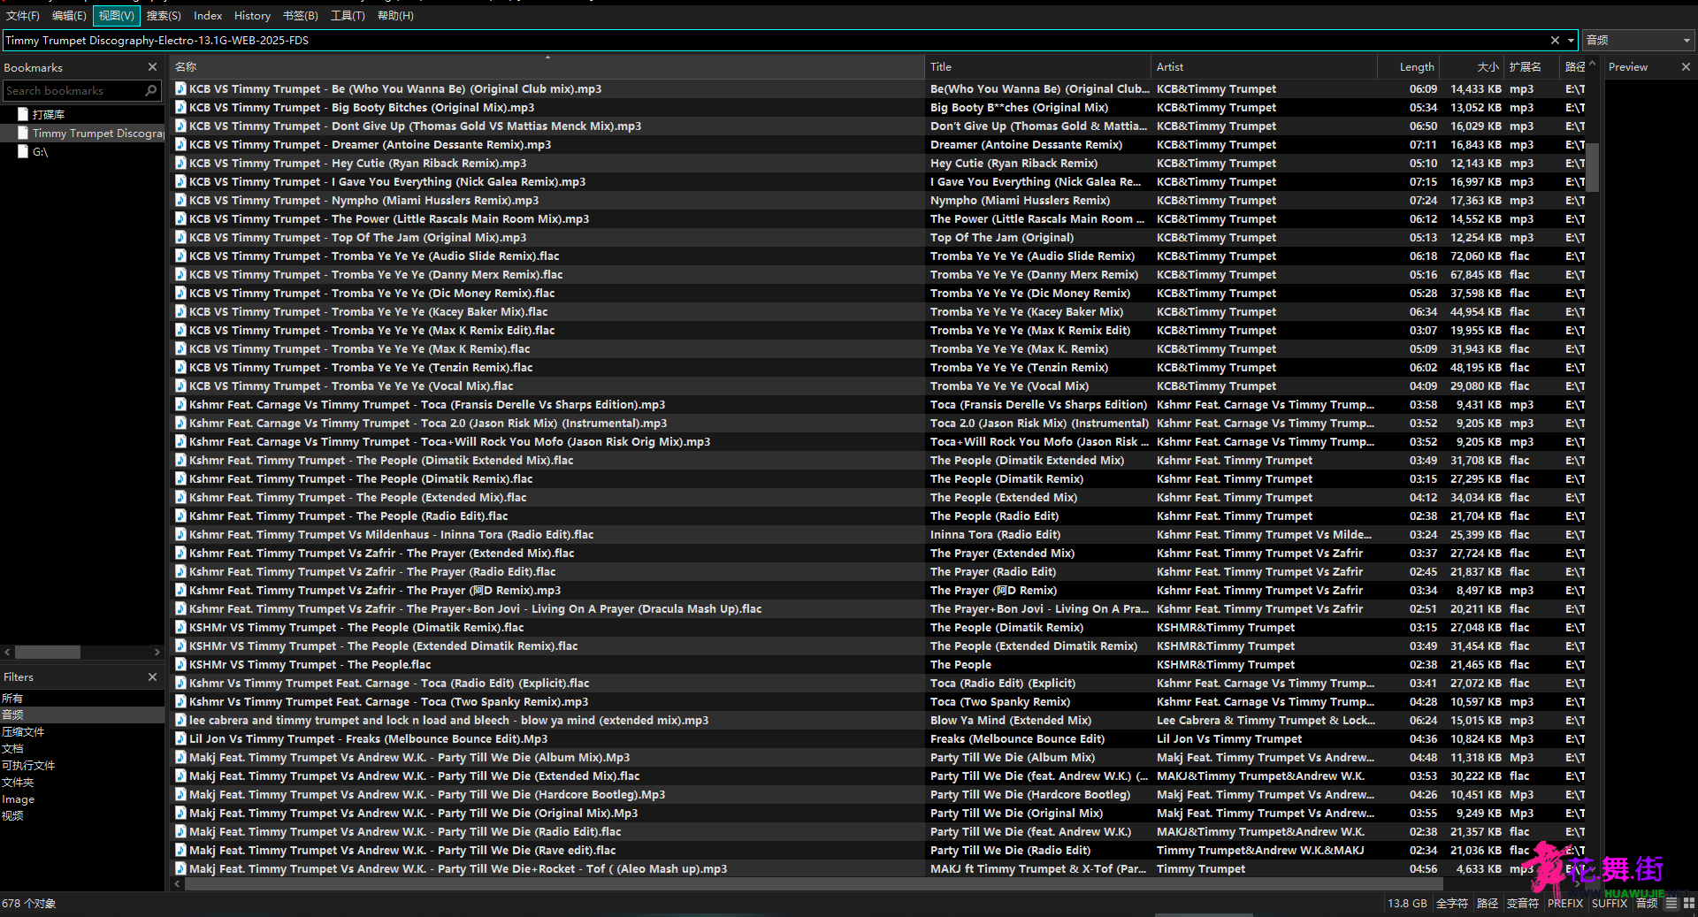Open the Index menu
The height and width of the screenshot is (917, 1698).
208,15
